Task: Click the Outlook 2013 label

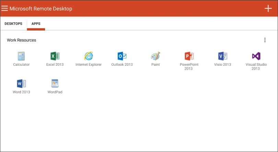Action: click(122, 64)
